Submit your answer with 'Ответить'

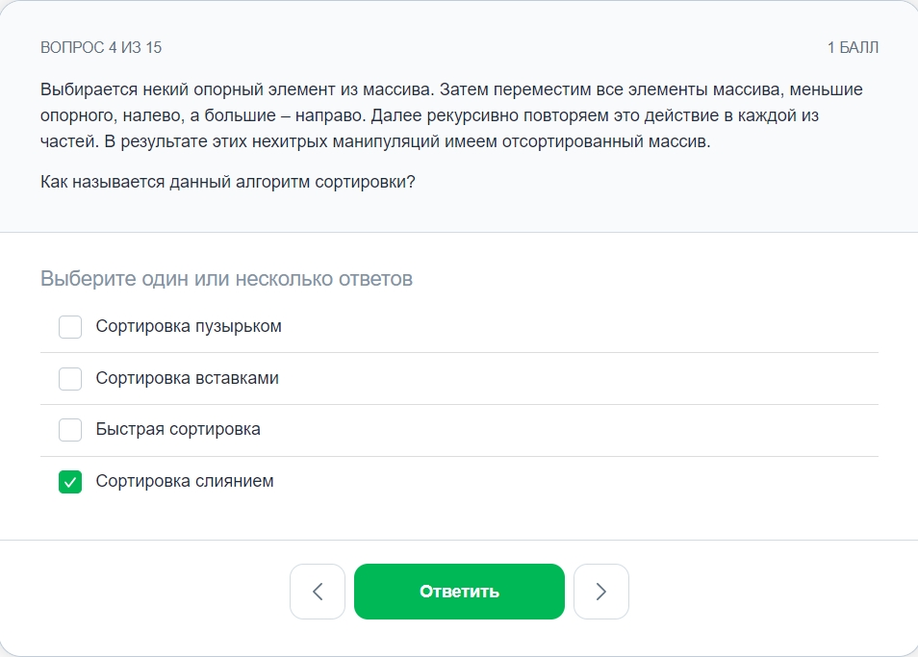(x=459, y=592)
